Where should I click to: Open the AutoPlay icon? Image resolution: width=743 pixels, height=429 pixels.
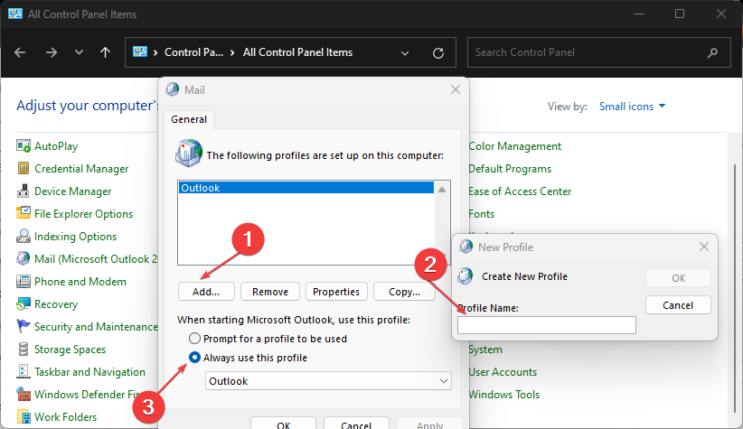pyautogui.click(x=24, y=145)
